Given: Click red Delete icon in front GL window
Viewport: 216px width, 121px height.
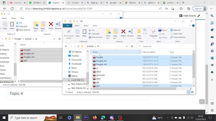Looking at the screenshot, I should [123, 32].
